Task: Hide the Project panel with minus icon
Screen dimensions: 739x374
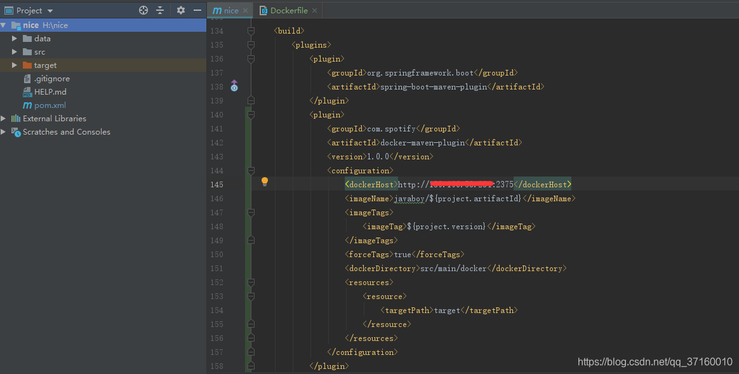Action: click(x=197, y=10)
